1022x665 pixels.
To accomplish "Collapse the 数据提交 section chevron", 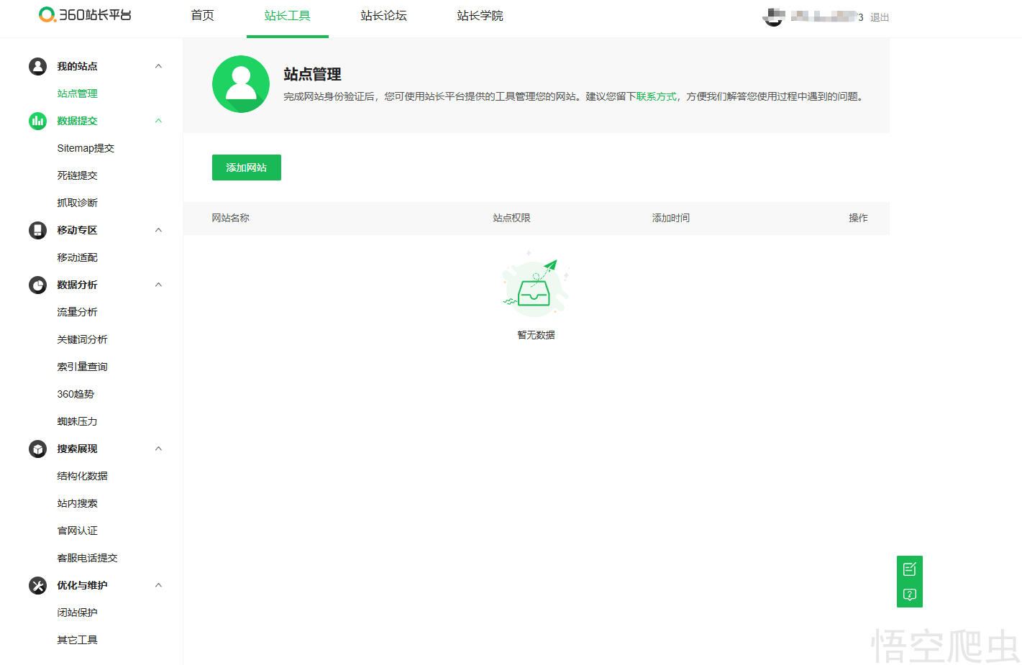I will pos(159,121).
